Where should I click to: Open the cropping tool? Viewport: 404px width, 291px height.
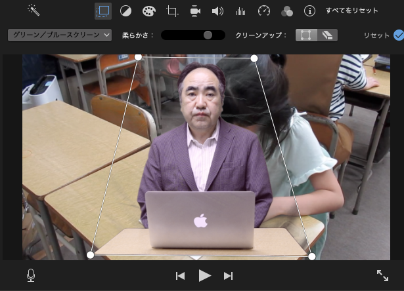172,11
